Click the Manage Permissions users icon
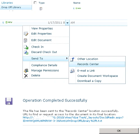140x134 pixels. click(26, 71)
